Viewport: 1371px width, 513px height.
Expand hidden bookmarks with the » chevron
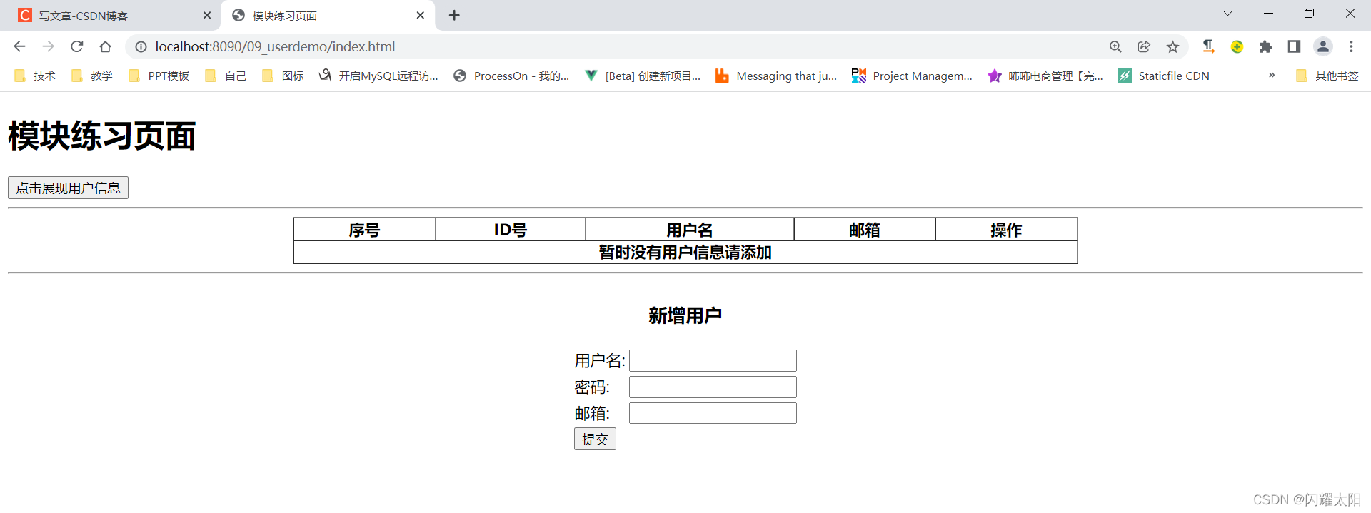(x=1271, y=75)
